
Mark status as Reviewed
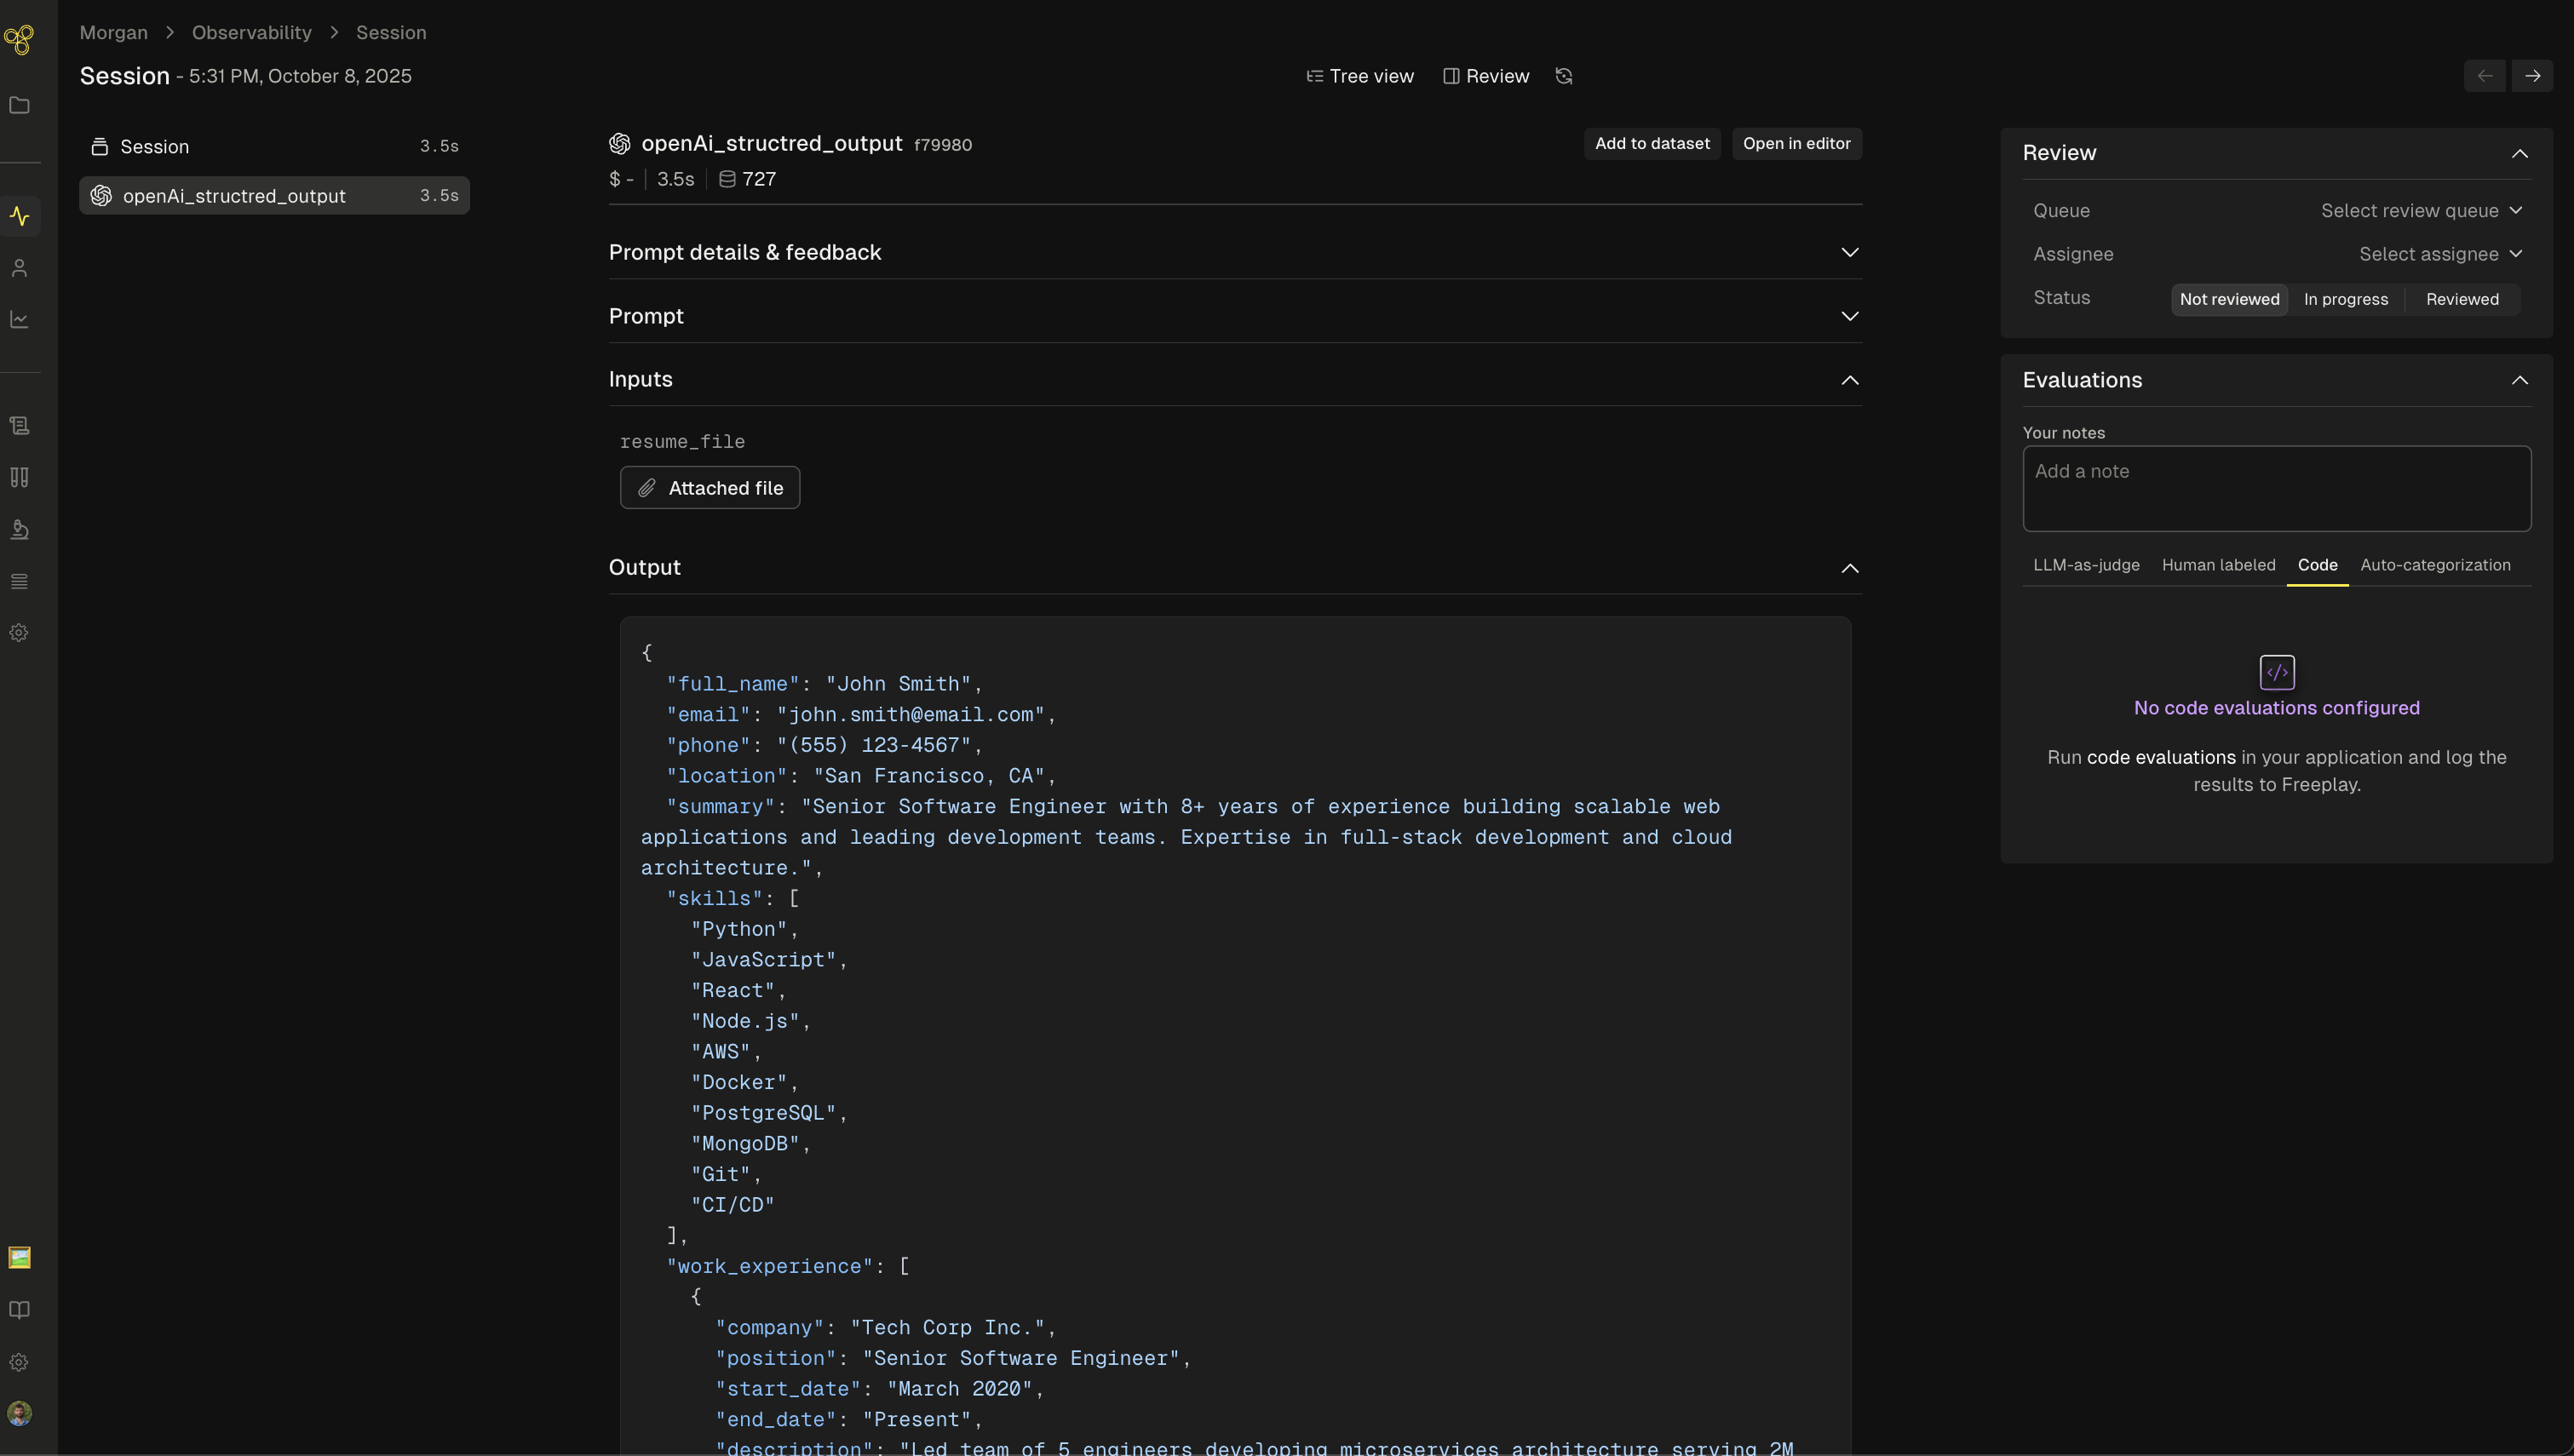point(2461,299)
